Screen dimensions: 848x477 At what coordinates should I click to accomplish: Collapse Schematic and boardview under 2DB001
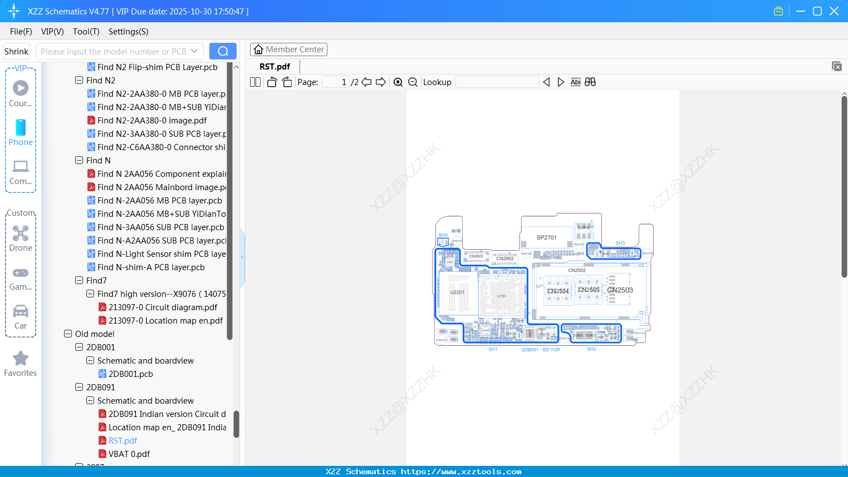pyautogui.click(x=90, y=360)
